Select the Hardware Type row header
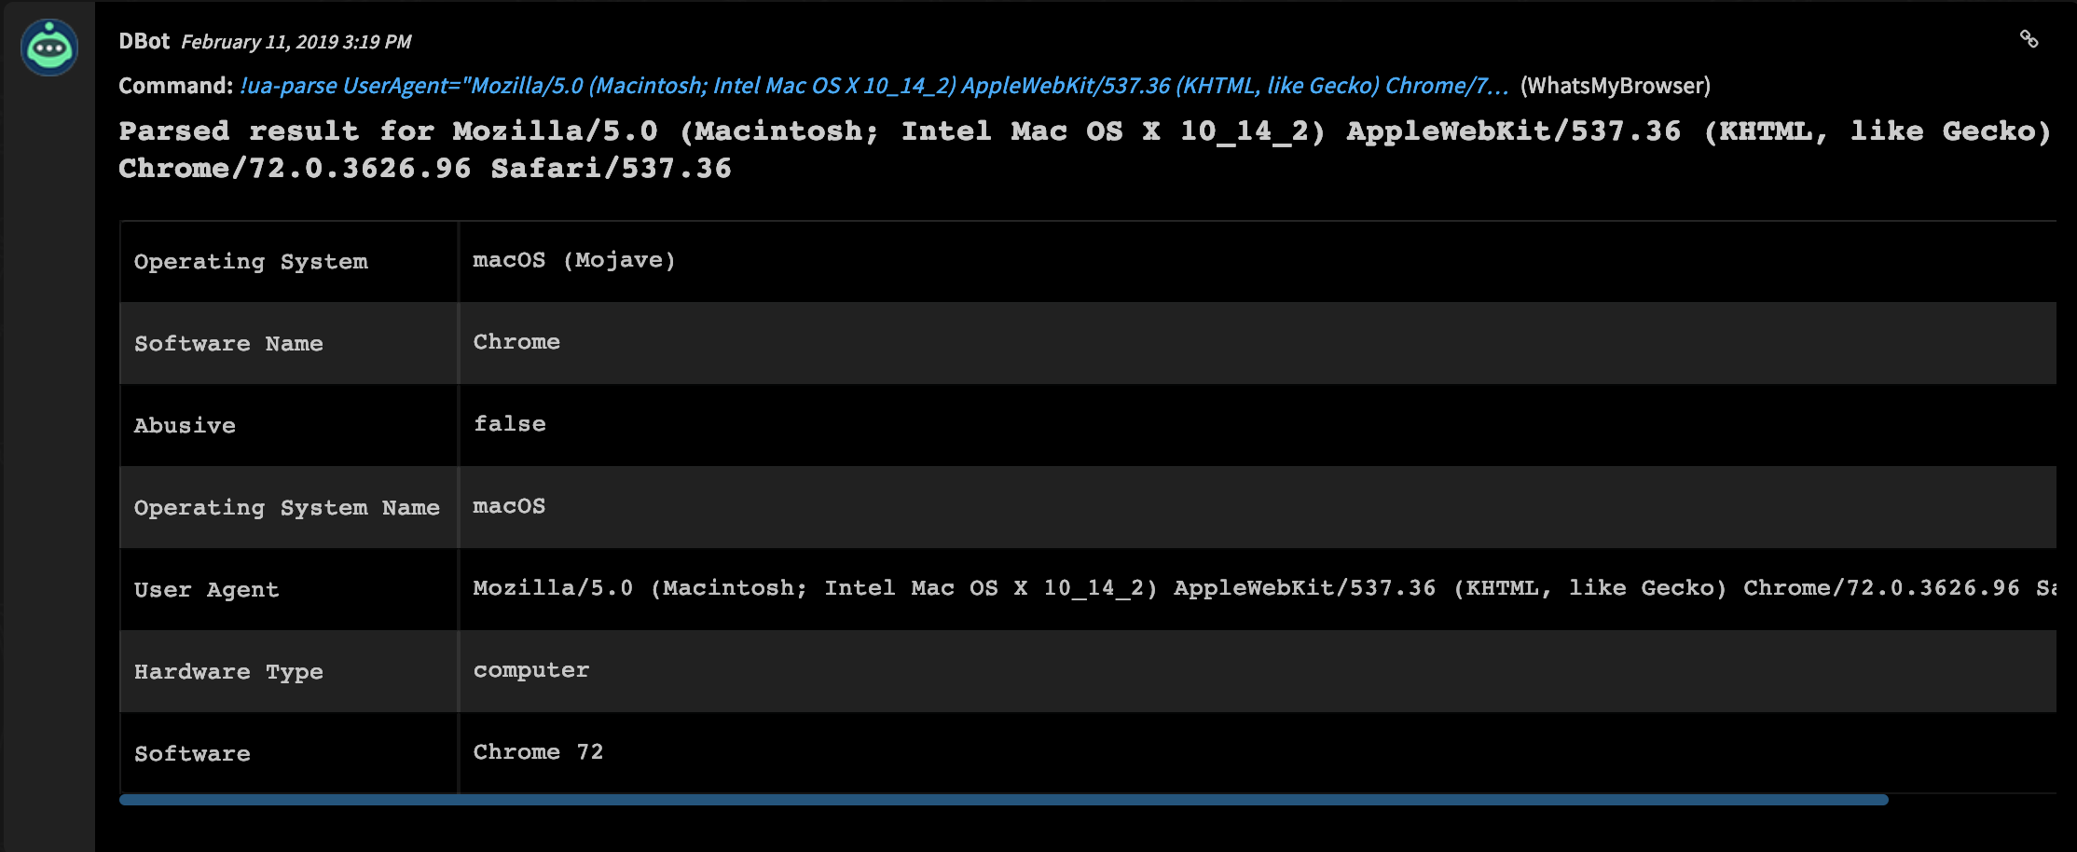The height and width of the screenshot is (852, 2077). (x=228, y=671)
